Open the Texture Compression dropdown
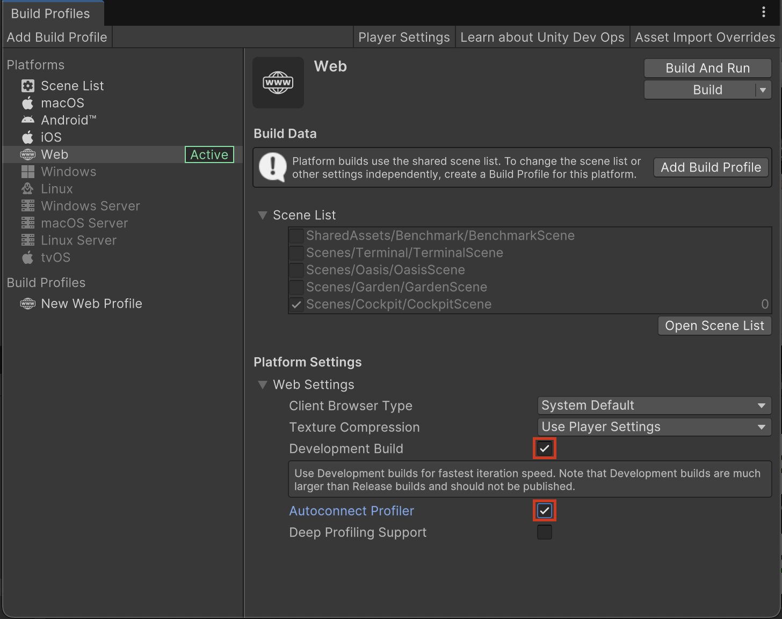Image resolution: width=782 pixels, height=619 pixels. 654,427
